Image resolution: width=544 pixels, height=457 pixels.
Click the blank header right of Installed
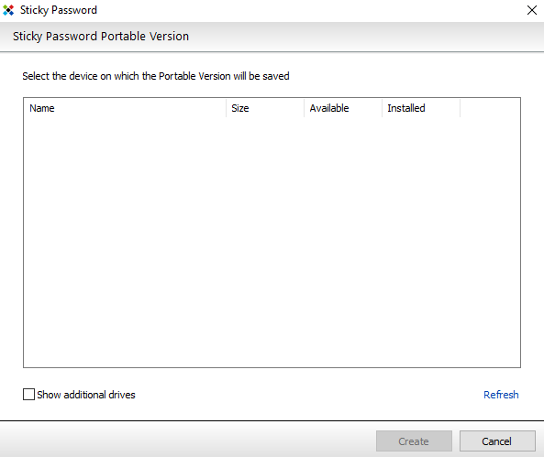[490, 108]
